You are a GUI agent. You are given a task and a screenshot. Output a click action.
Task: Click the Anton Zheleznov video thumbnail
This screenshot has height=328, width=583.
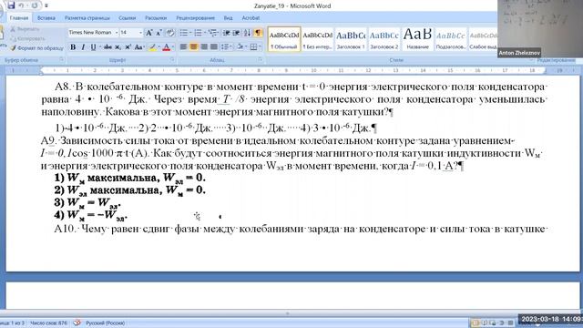[540, 28]
